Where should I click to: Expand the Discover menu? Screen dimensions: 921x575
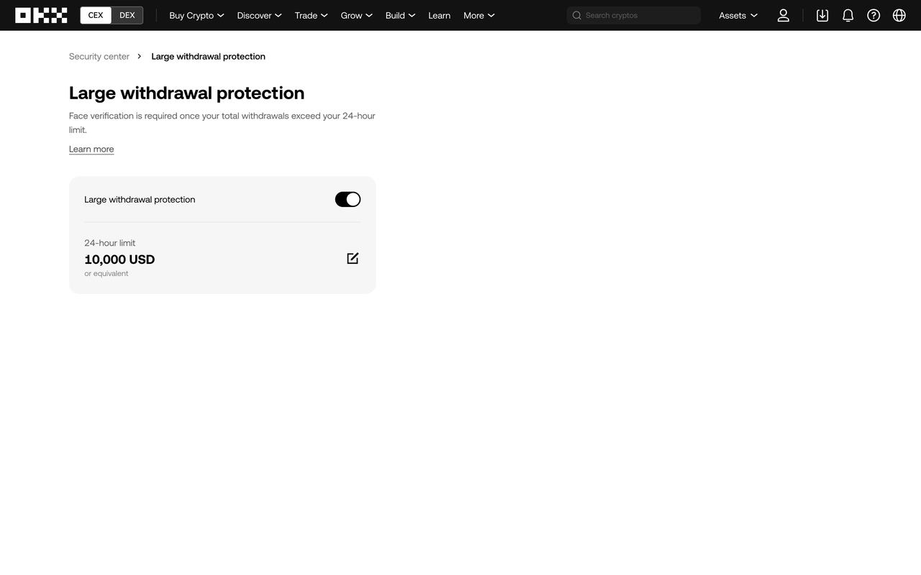[259, 15]
